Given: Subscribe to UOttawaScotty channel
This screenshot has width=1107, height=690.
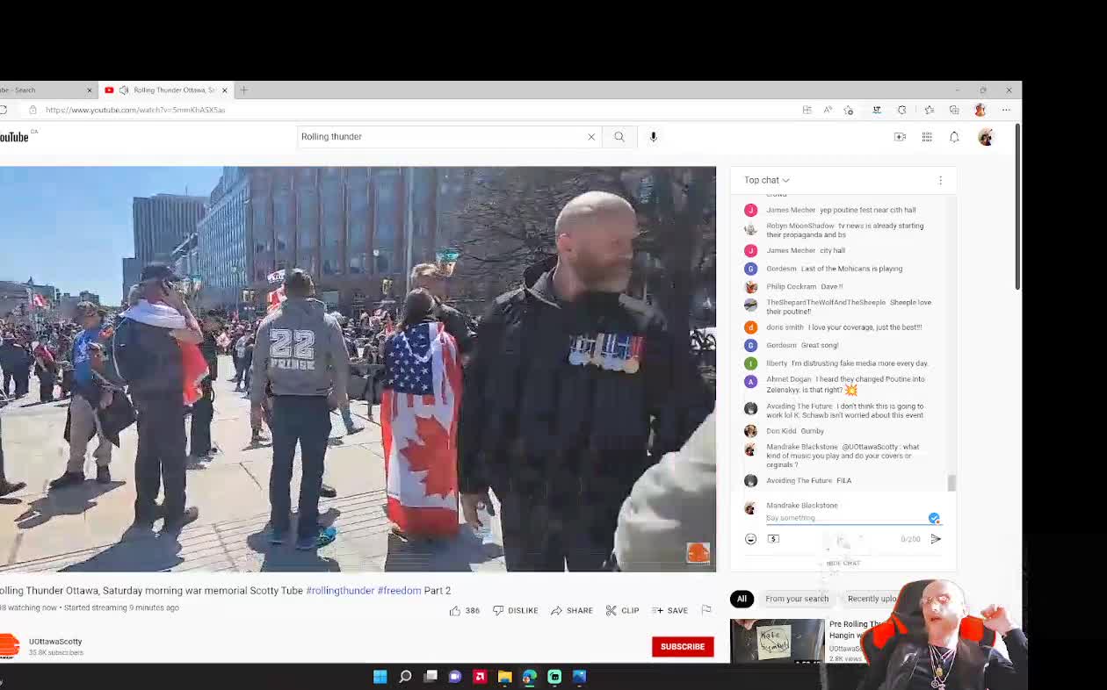Looking at the screenshot, I should (683, 647).
